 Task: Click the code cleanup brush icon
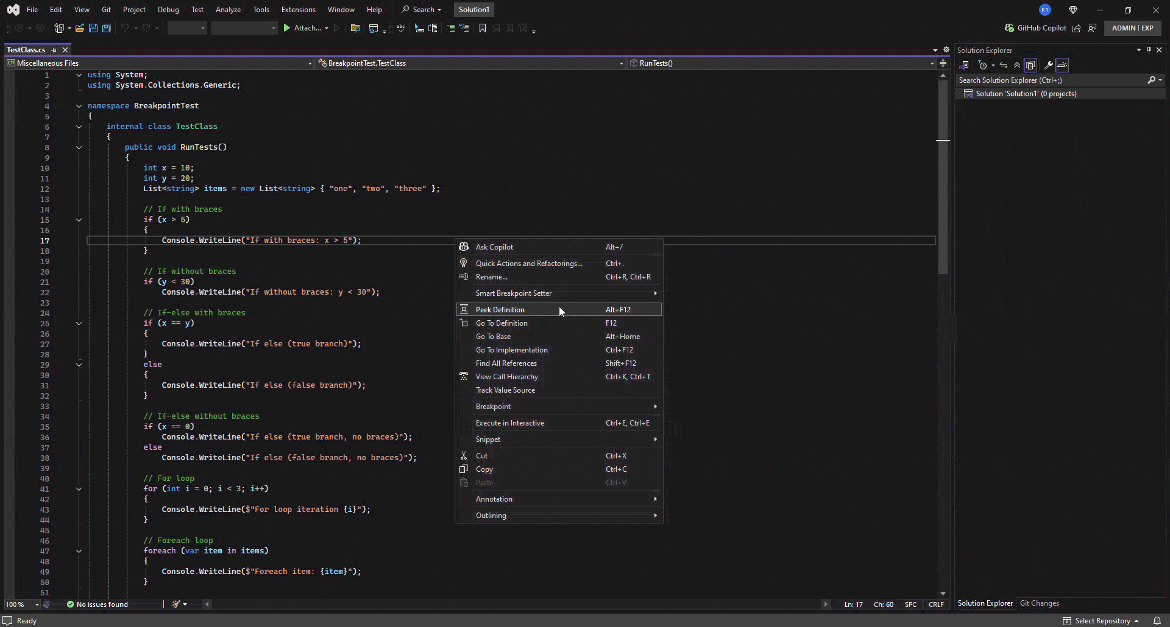coord(175,604)
